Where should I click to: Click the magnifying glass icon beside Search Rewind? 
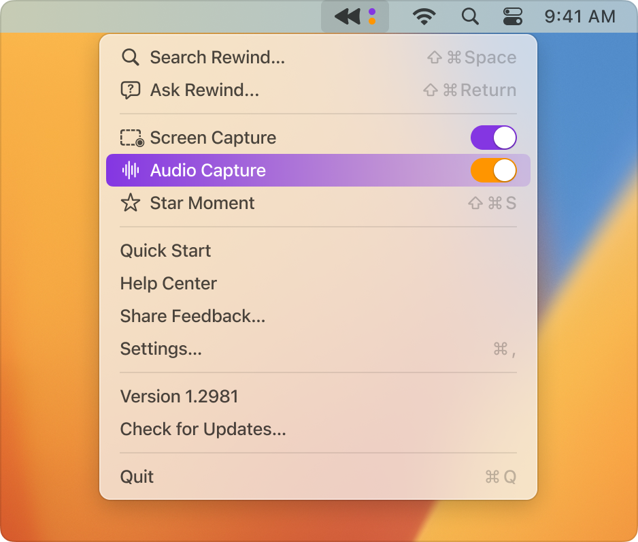[130, 57]
